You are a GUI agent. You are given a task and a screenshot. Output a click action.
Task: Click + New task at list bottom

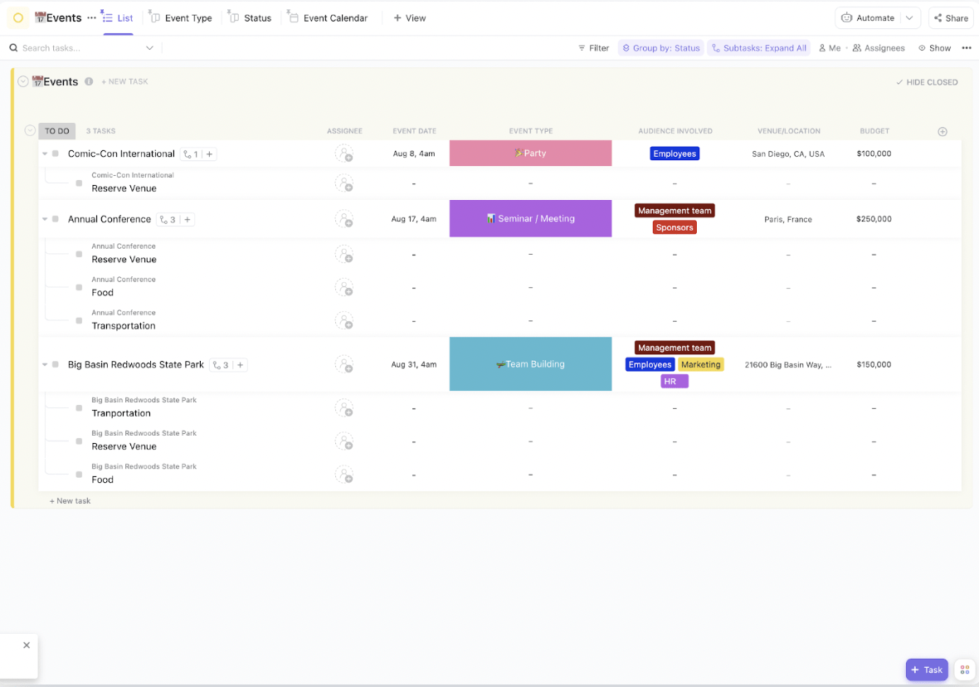pyautogui.click(x=70, y=501)
